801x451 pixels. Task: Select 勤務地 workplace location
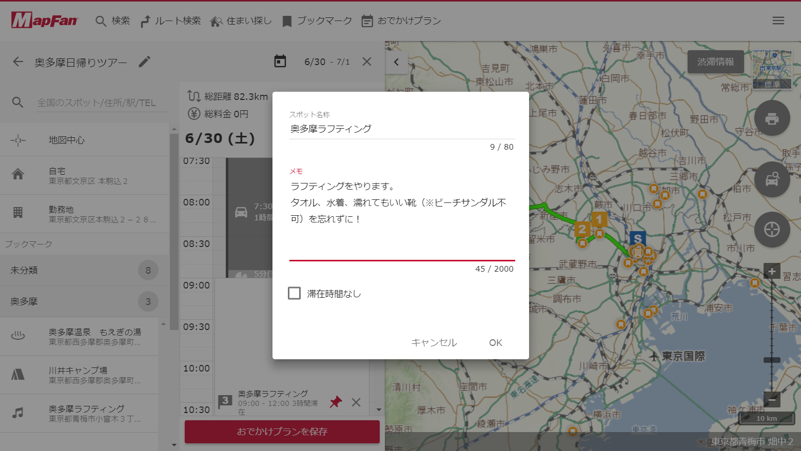(x=85, y=214)
